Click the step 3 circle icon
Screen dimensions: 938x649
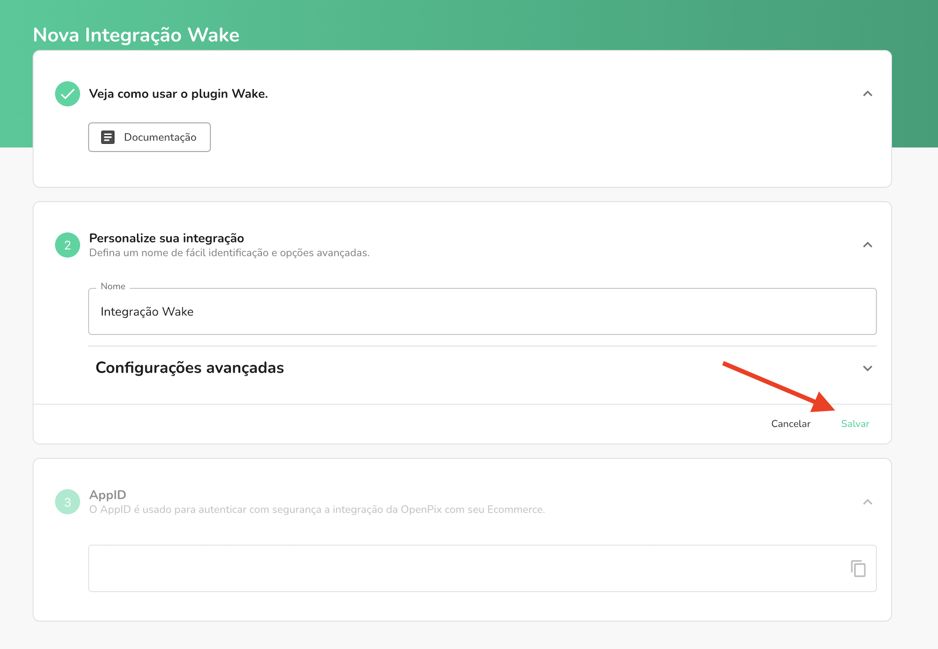tap(67, 502)
